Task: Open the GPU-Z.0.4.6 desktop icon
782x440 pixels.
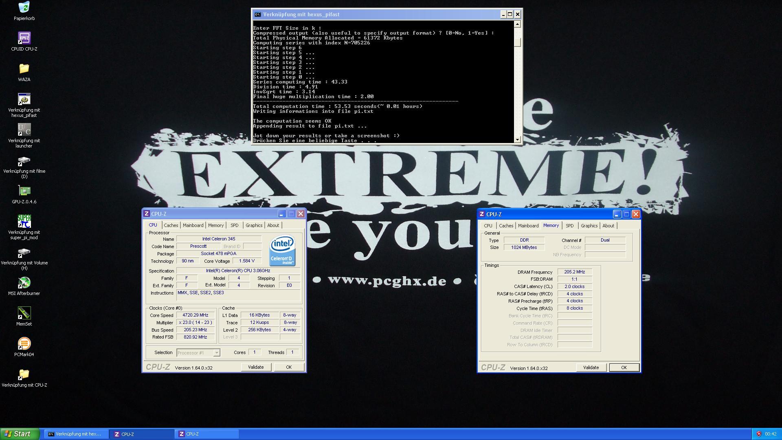Action: coord(24,191)
